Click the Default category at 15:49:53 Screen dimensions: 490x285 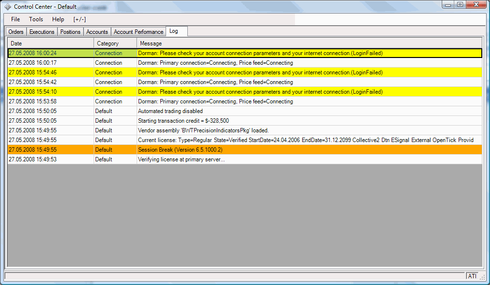[x=103, y=159]
